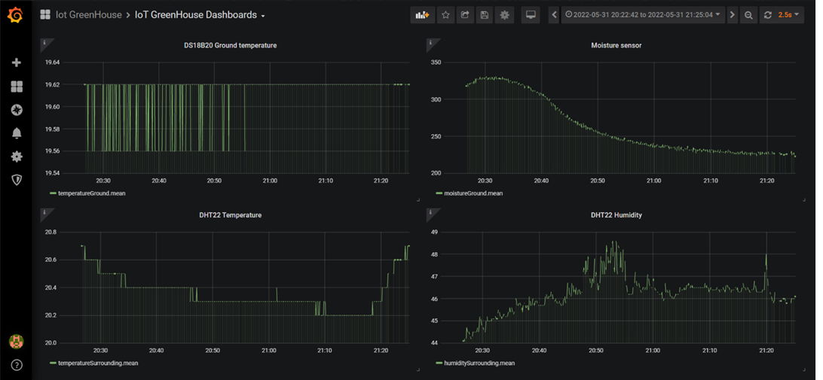Click the moistureGround.mean green color swatch
This screenshot has height=380, width=823.
point(439,193)
